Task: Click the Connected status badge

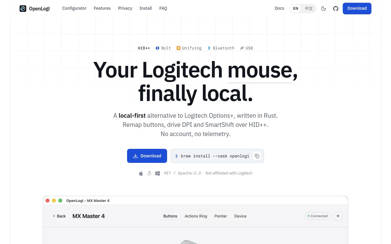Action: 318,216
